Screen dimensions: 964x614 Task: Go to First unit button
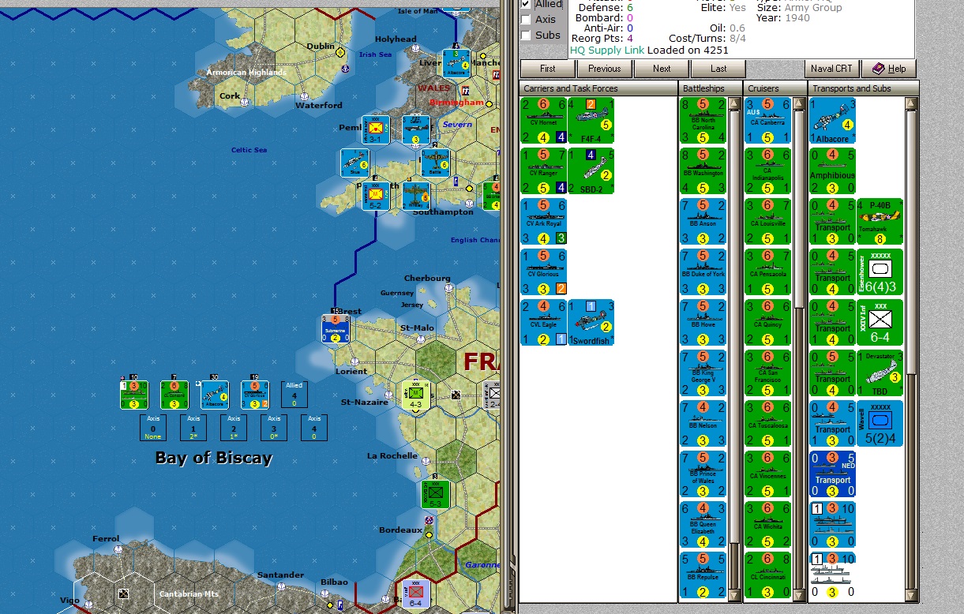[548, 69]
